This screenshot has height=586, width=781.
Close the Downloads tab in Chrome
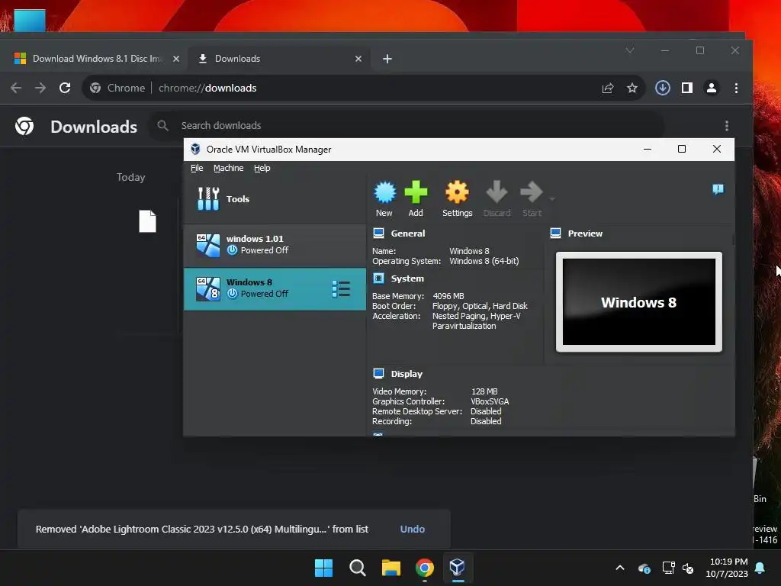point(358,59)
